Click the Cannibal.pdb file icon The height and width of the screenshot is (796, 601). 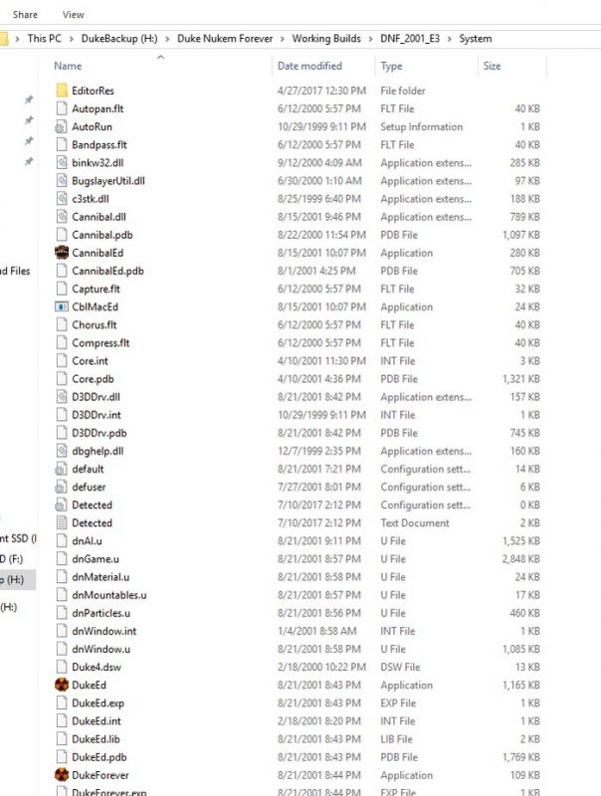click(62, 235)
